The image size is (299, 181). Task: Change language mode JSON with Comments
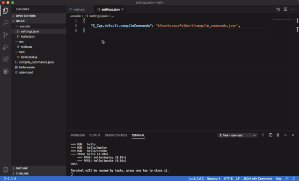pyautogui.click(x=258, y=179)
